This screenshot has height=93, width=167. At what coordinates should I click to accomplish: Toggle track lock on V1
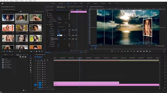(x=38, y=85)
